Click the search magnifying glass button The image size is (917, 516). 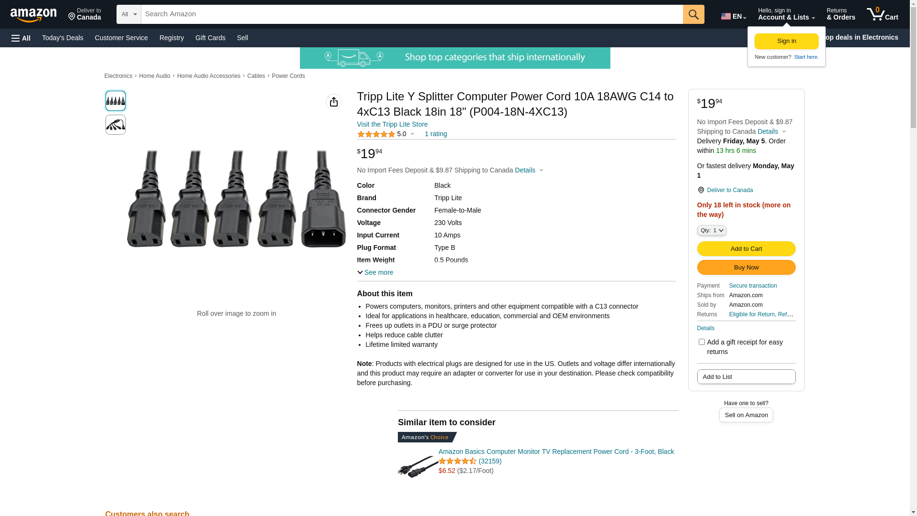693,14
